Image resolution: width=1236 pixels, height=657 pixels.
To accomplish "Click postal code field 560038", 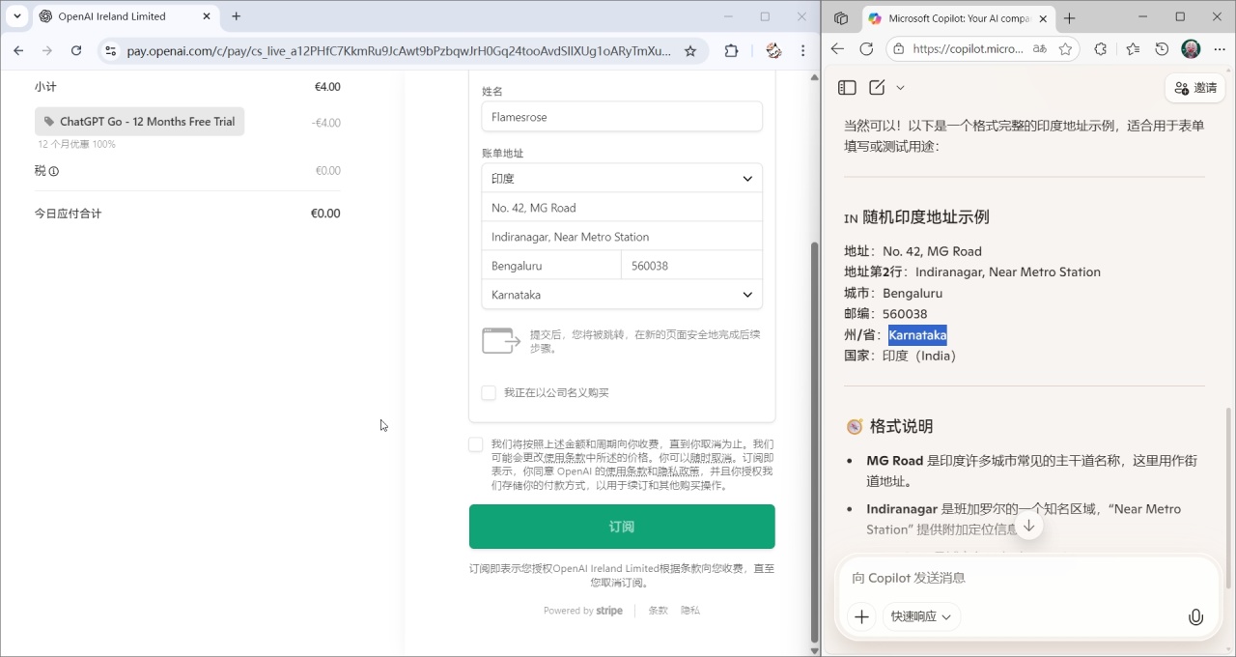I will pos(691,266).
